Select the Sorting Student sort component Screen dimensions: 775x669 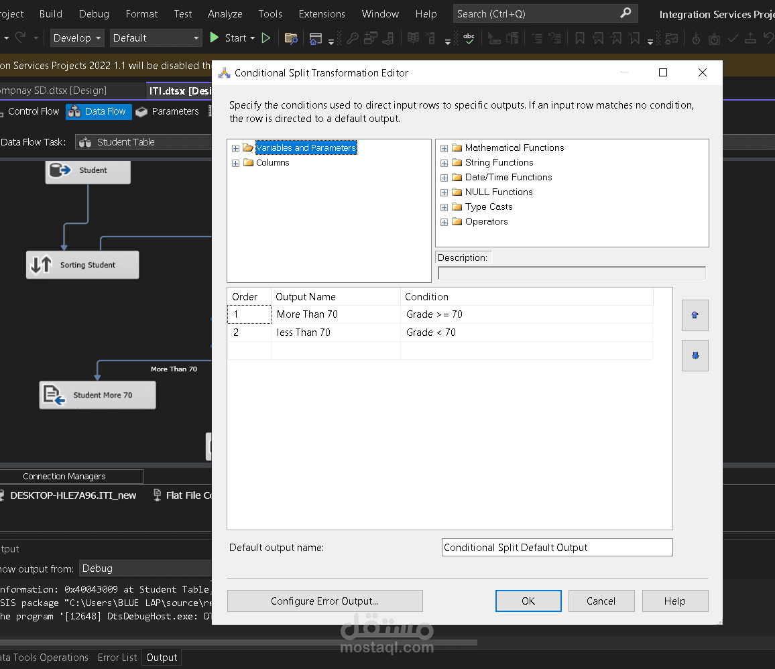point(82,265)
